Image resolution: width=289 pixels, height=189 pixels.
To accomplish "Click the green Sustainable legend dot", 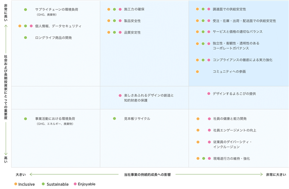I will point(43,184).
